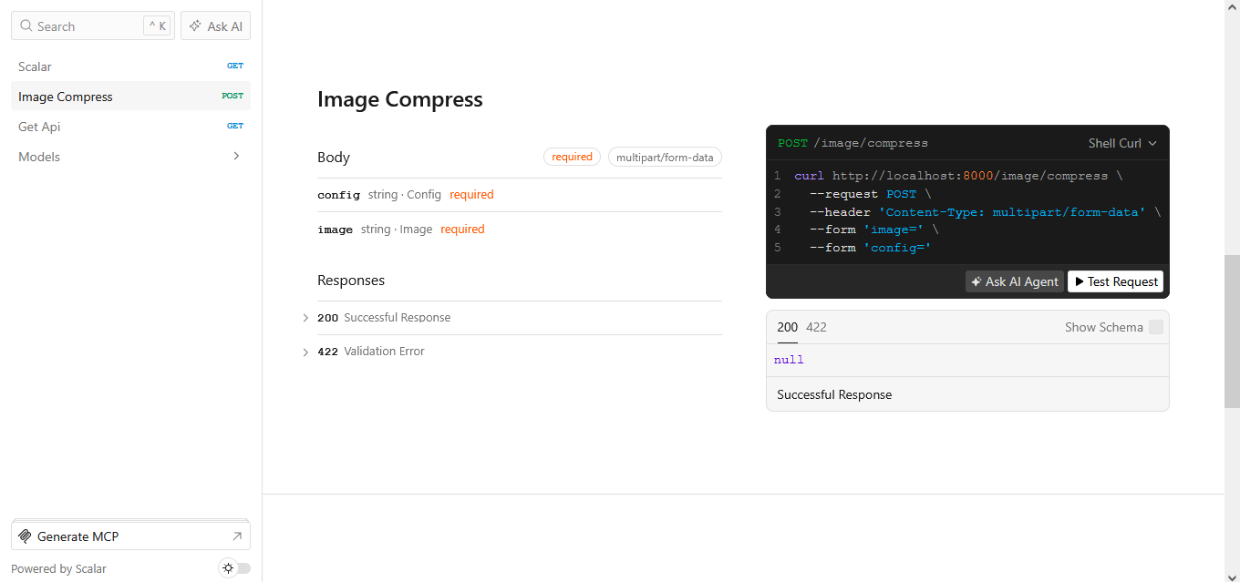
Task: Click the Responses section heading
Action: tap(351, 281)
